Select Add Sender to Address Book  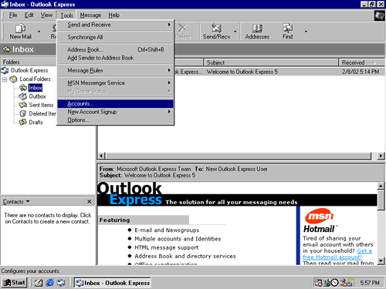[116, 58]
